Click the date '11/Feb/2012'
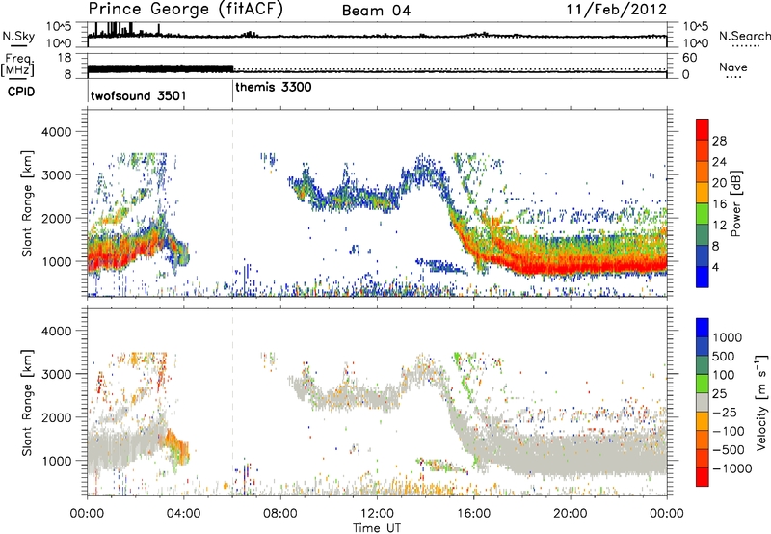This screenshot has height=534, width=771. coord(617,9)
